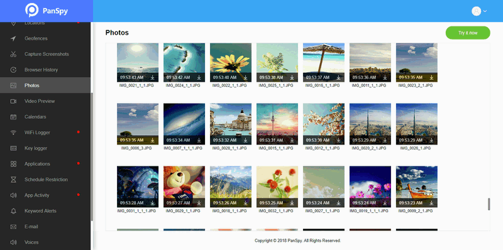Open Capture Screenshots in the sidebar
The width and height of the screenshot is (503, 250).
45,54
